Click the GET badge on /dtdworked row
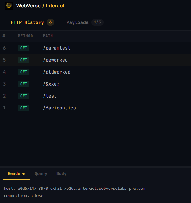 click(24, 72)
